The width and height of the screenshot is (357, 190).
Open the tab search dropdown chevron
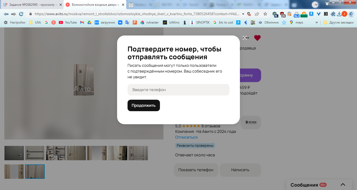pos(315,5)
